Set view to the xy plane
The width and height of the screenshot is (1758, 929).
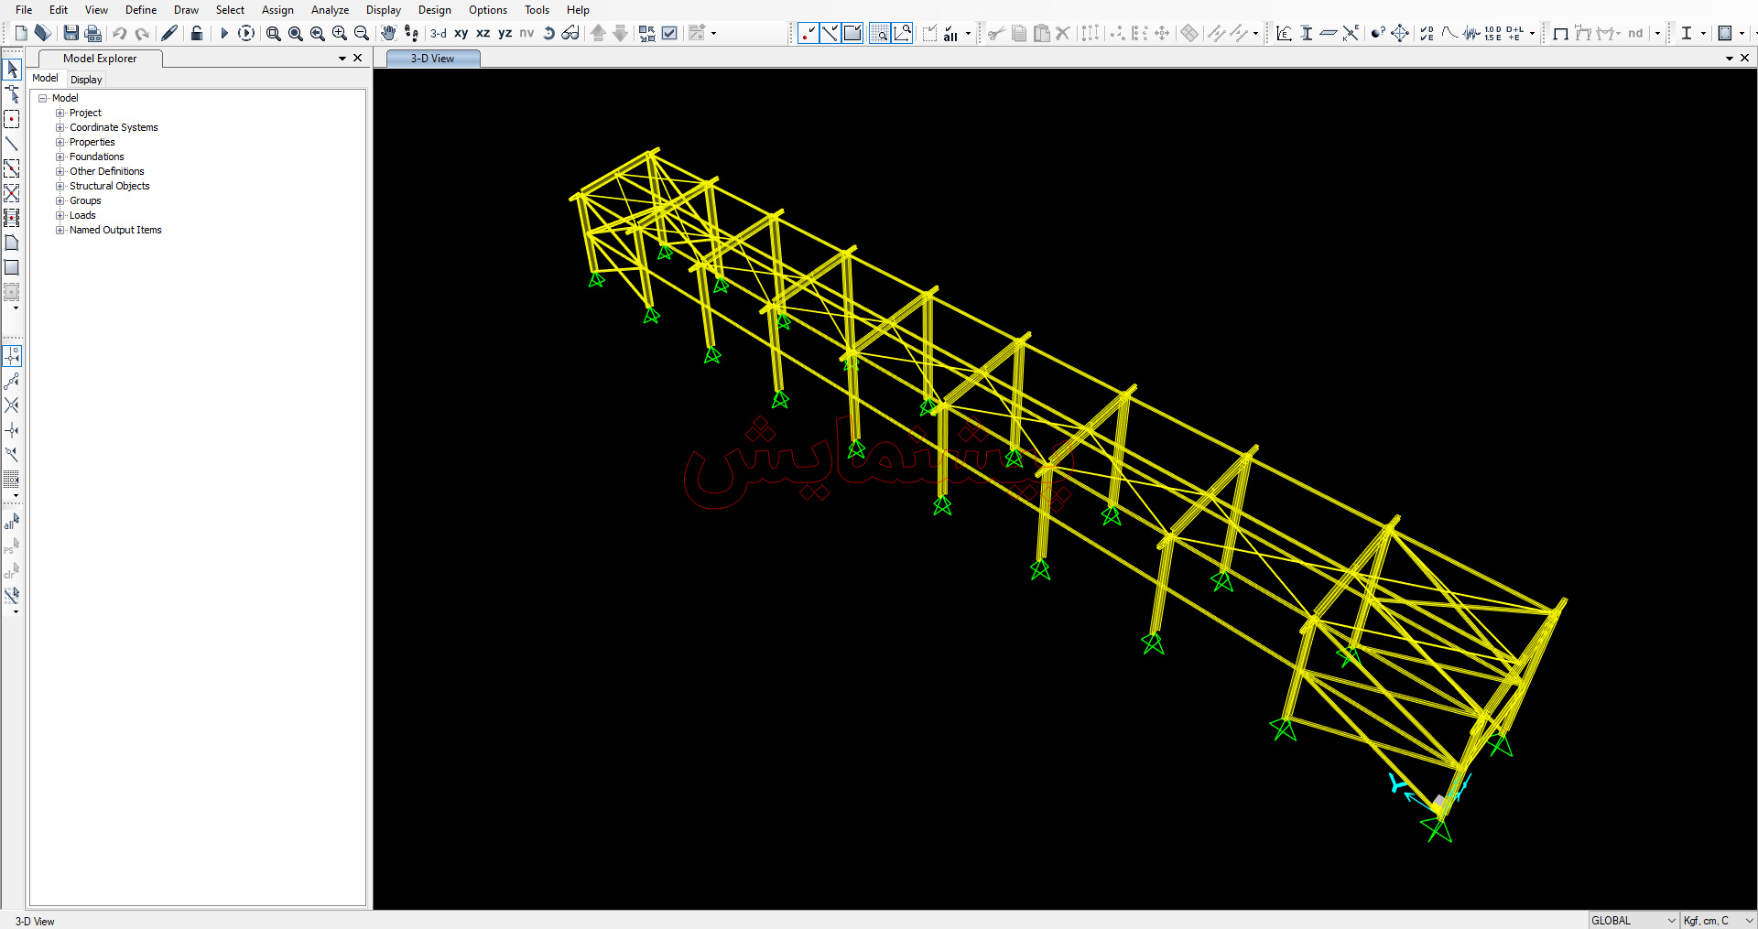pyautogui.click(x=461, y=33)
